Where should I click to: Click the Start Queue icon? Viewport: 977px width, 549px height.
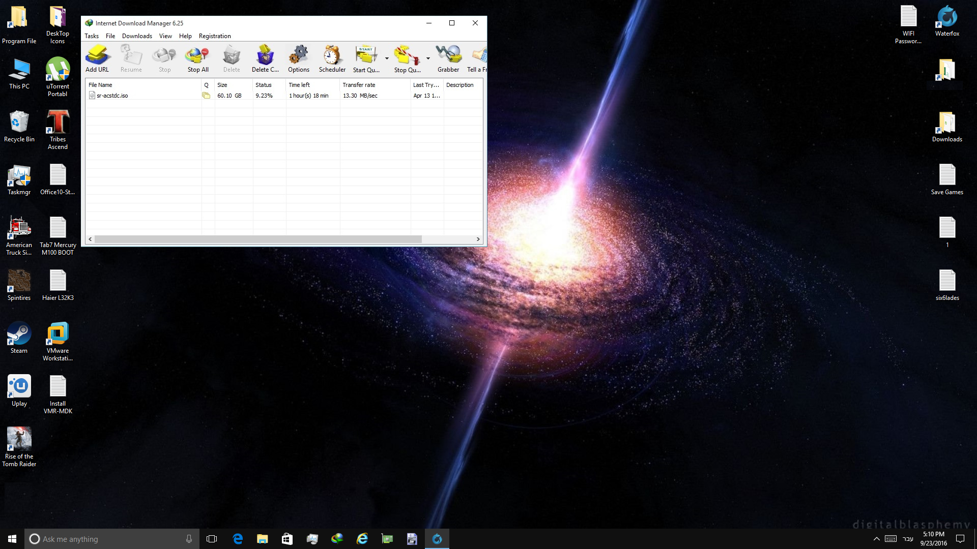point(366,58)
